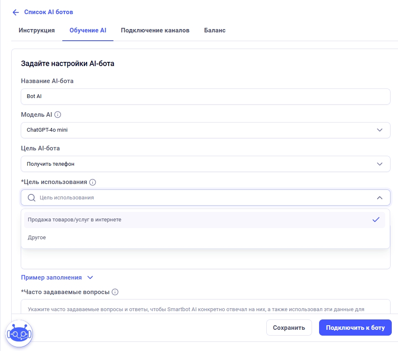The height and width of the screenshot is (351, 398).
Task: Select Продажа товаров/услуг в интернете option
Action: tap(75, 220)
